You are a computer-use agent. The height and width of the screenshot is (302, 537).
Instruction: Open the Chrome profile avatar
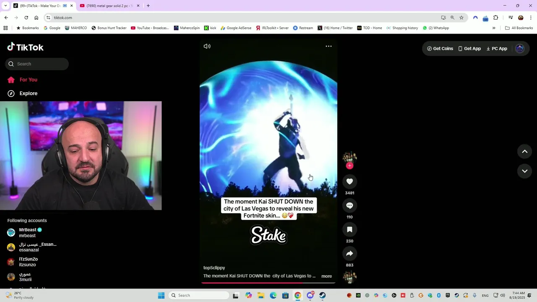[x=521, y=18]
